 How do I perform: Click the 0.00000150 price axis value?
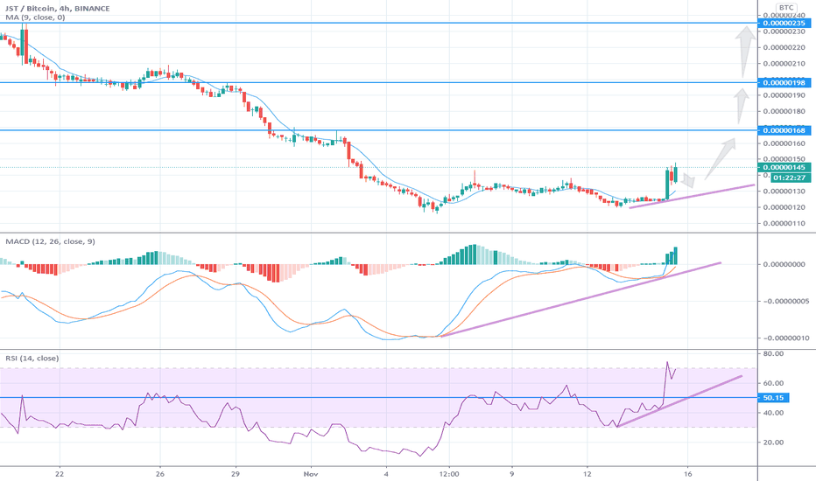click(x=784, y=159)
